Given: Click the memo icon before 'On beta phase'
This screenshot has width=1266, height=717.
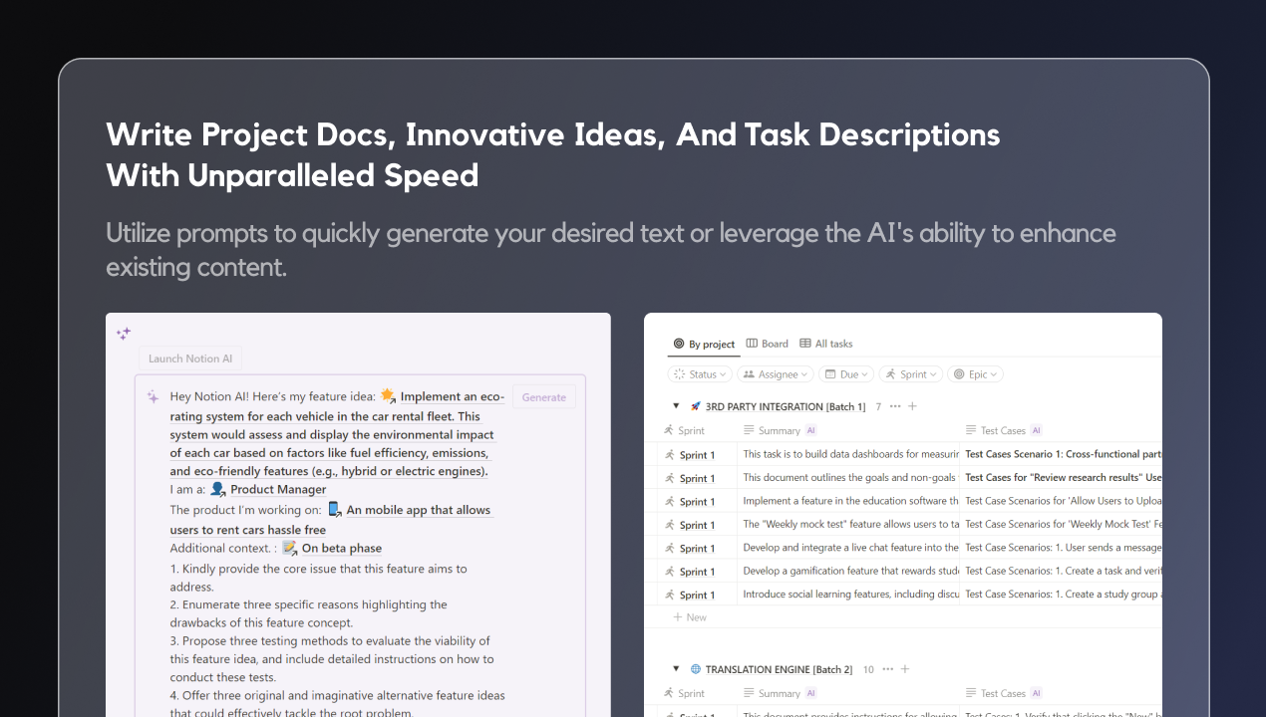Looking at the screenshot, I should click(289, 548).
